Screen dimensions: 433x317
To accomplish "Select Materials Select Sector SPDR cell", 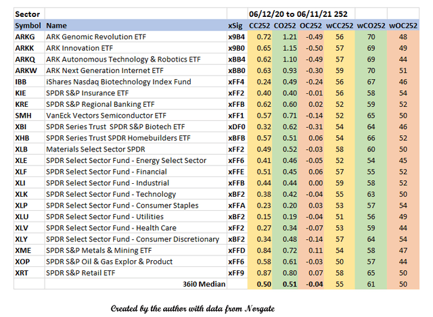I will tap(135, 149).
